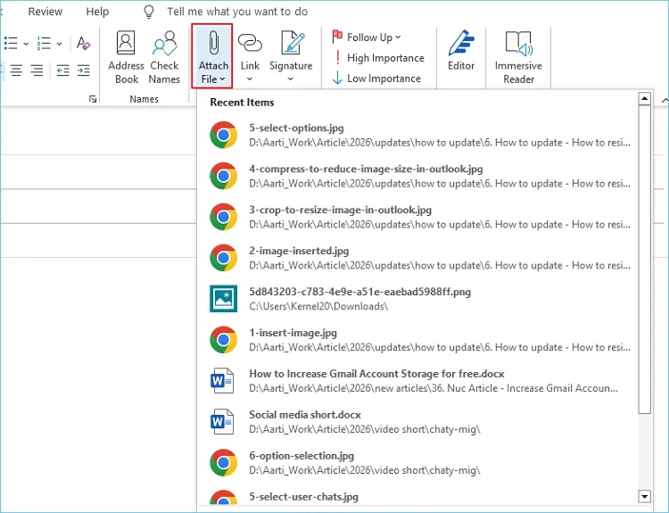Attach 3-crop-to-resize-image-in-outlook.jpg

pyautogui.click(x=420, y=217)
